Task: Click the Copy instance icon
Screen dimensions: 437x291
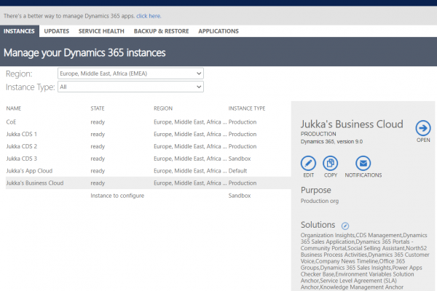Action: point(330,163)
